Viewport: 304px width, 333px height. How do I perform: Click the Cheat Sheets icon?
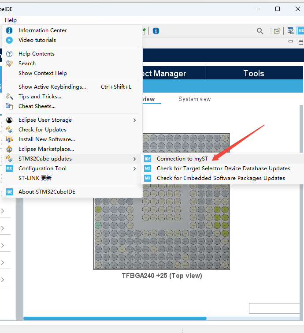coord(9,106)
